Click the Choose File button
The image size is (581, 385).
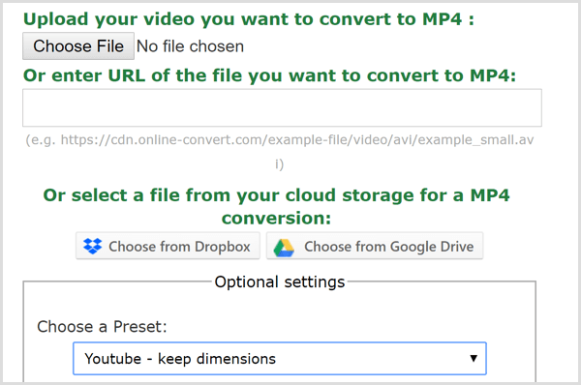78,46
